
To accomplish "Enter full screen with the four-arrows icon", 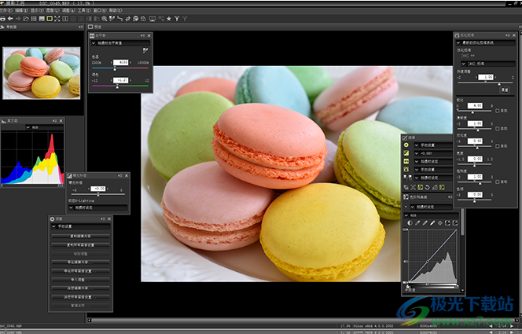I will (x=57, y=19).
